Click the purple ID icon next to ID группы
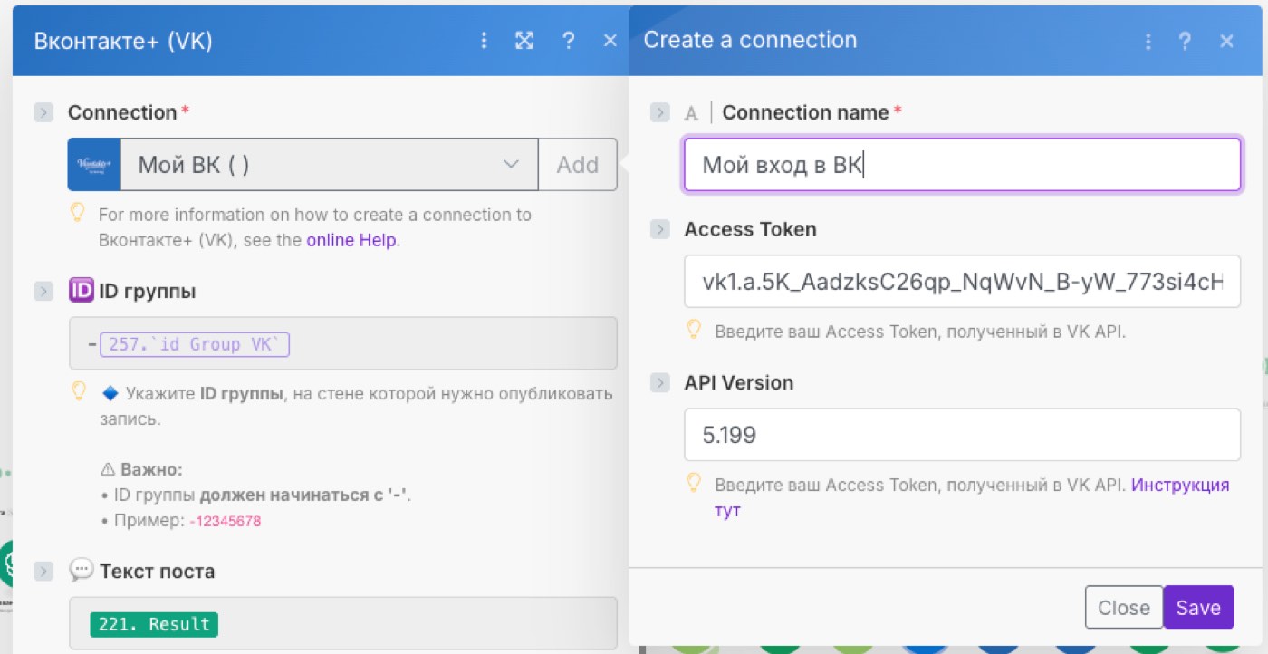The image size is (1268, 654). [x=82, y=291]
